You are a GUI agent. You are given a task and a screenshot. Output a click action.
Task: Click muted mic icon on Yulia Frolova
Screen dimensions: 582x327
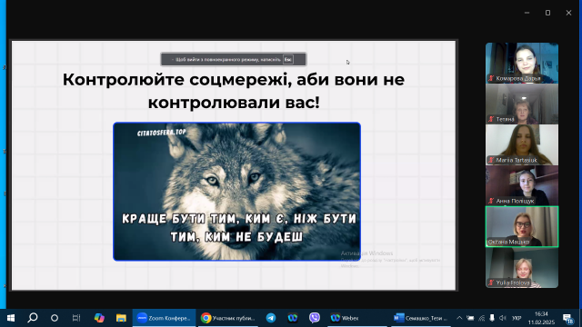point(491,282)
